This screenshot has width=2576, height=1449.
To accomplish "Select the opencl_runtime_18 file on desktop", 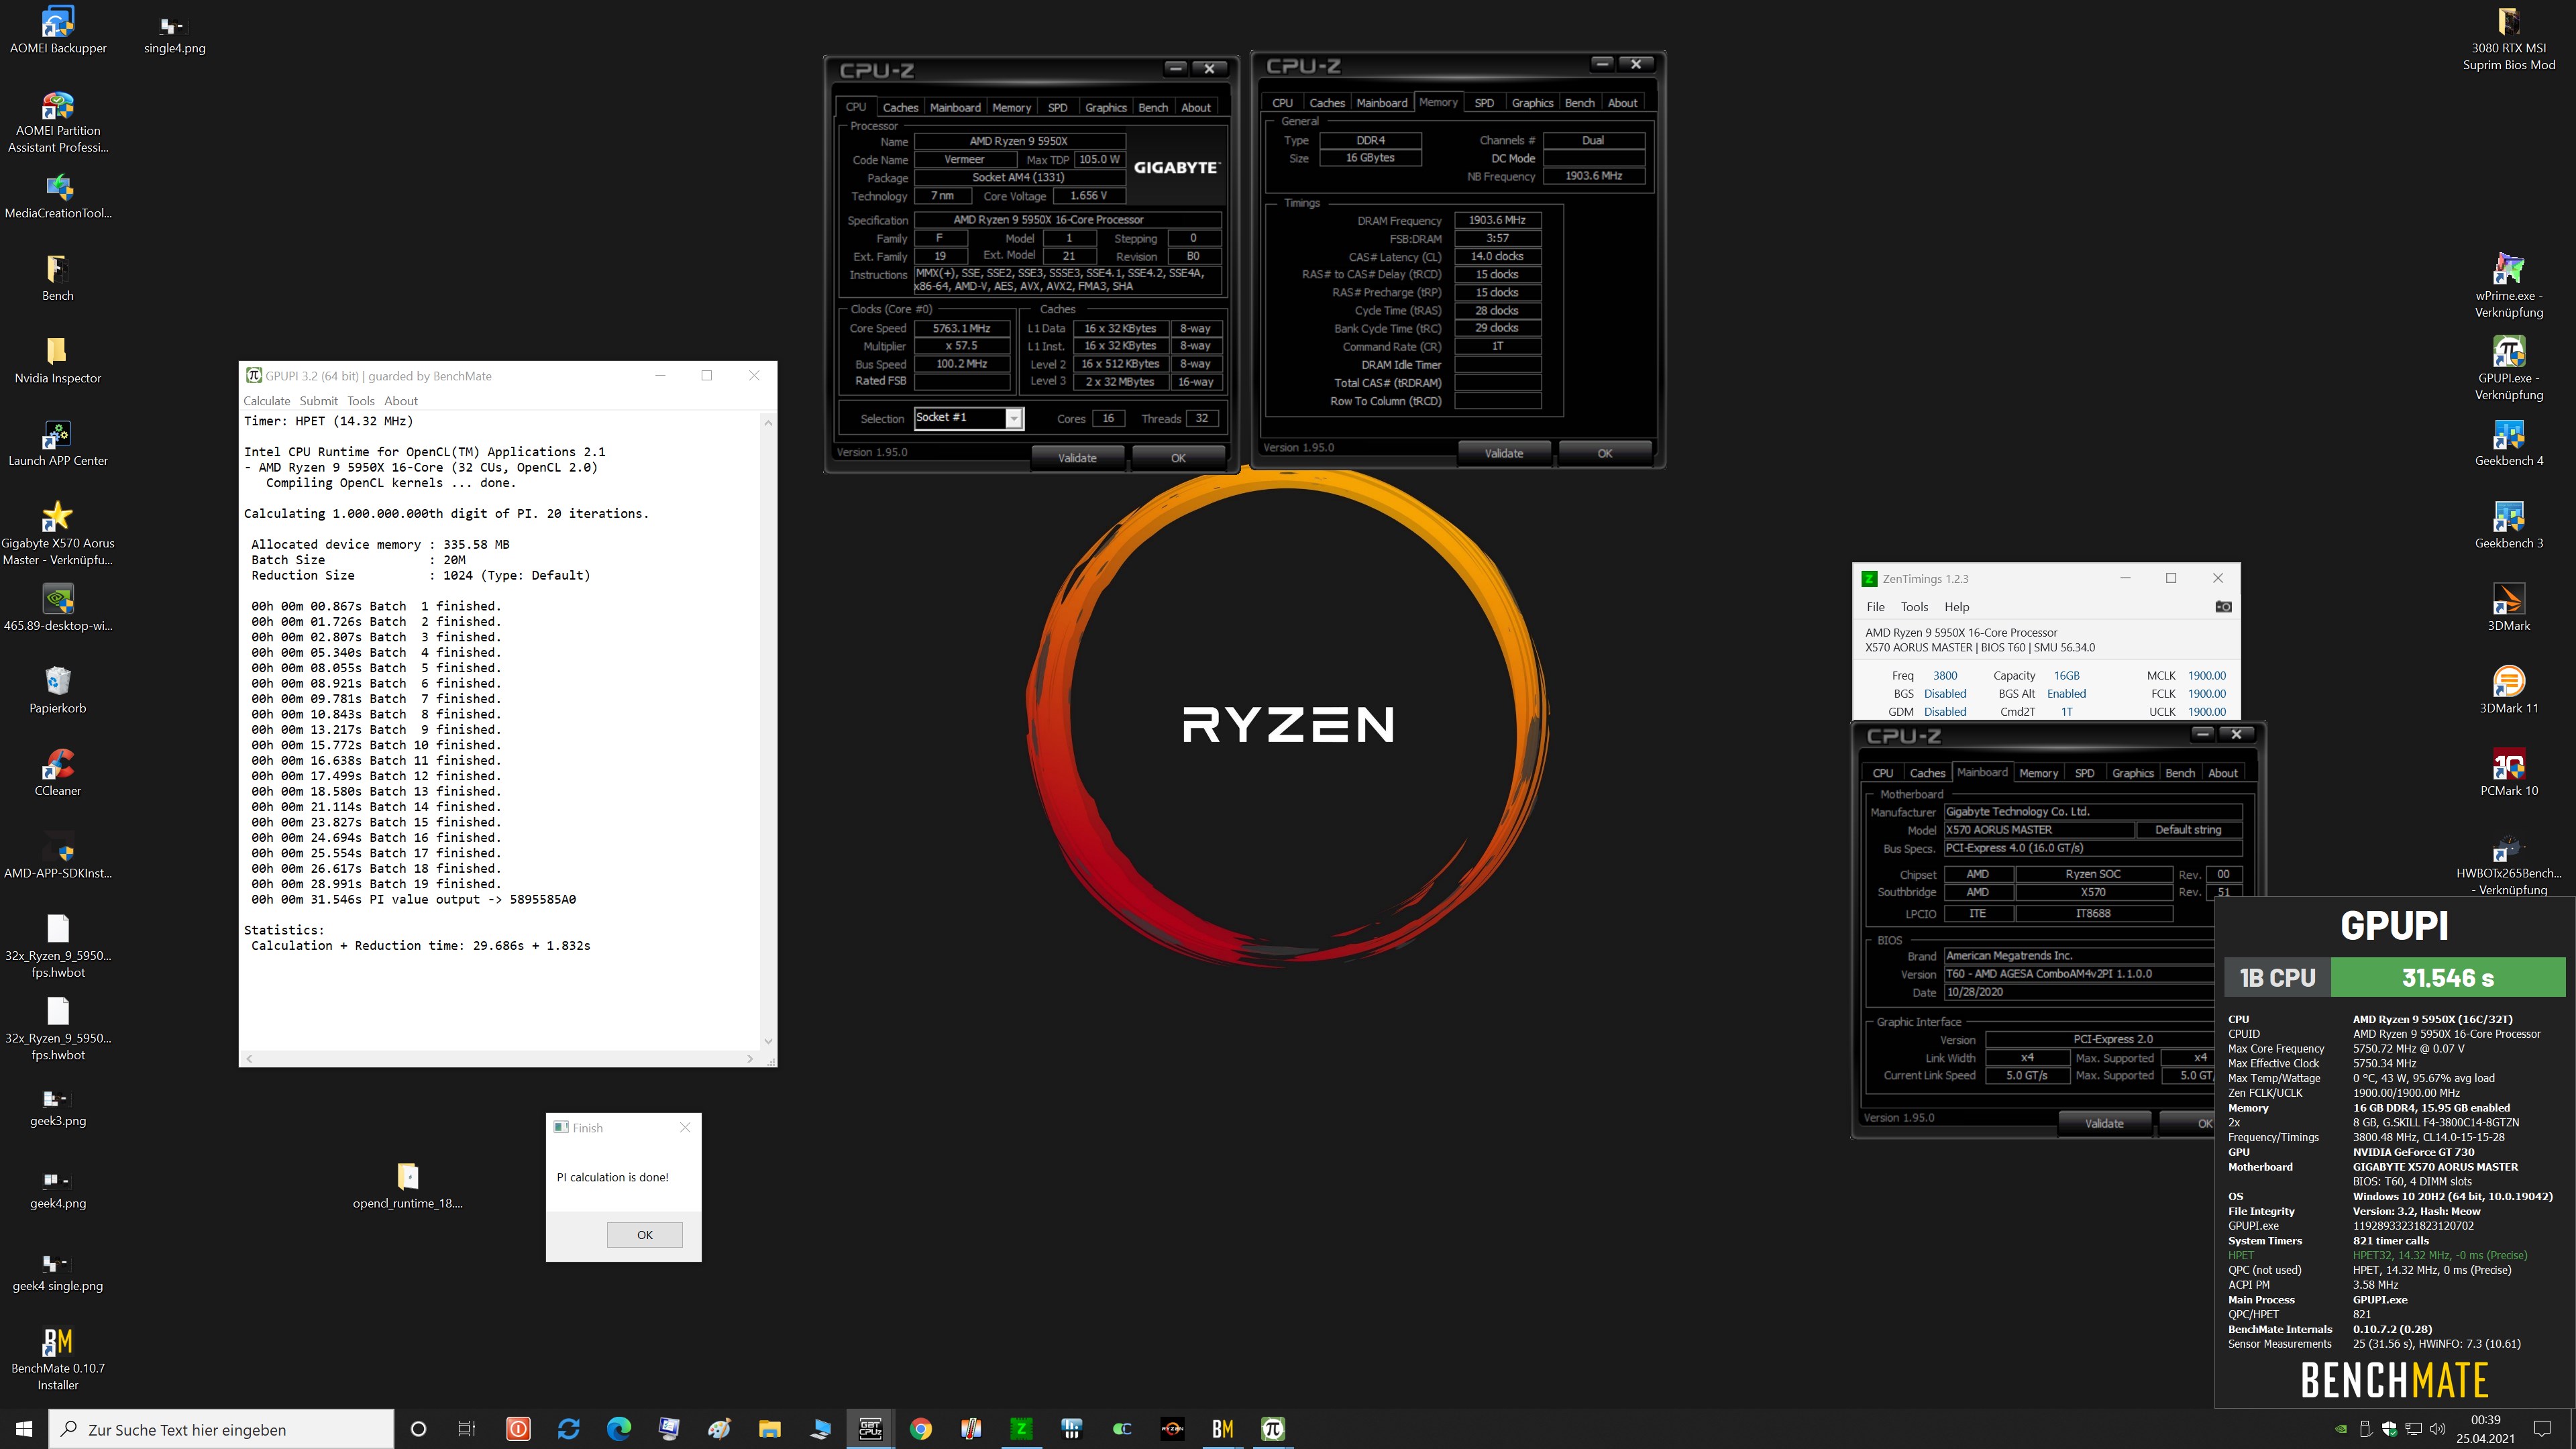I will (x=407, y=1186).
